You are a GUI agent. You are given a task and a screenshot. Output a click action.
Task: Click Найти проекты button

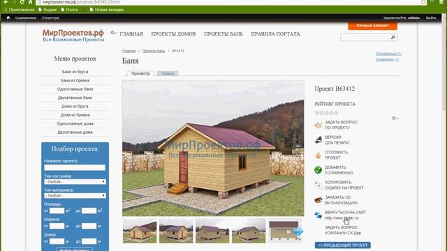[x=75, y=250]
